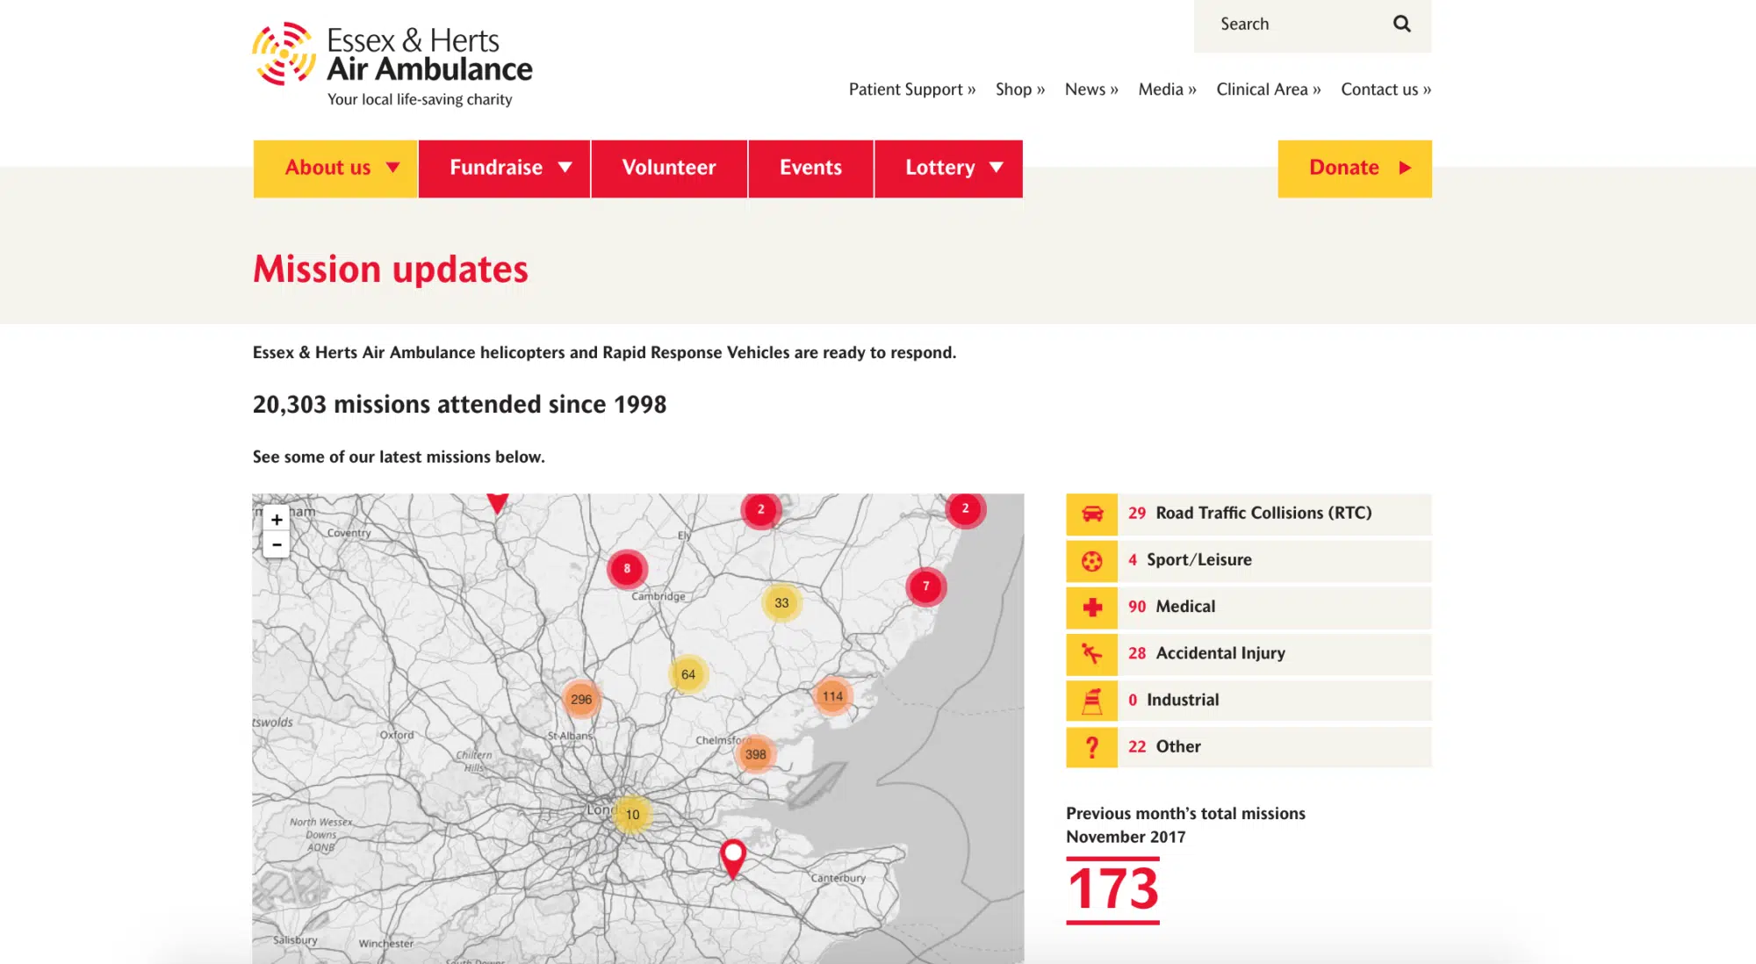1756x964 pixels.
Task: Click the Industrial factory icon
Action: click(x=1091, y=701)
